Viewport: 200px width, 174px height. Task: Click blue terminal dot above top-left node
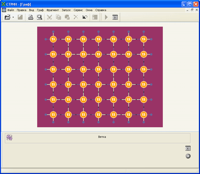(x=53, y=32)
